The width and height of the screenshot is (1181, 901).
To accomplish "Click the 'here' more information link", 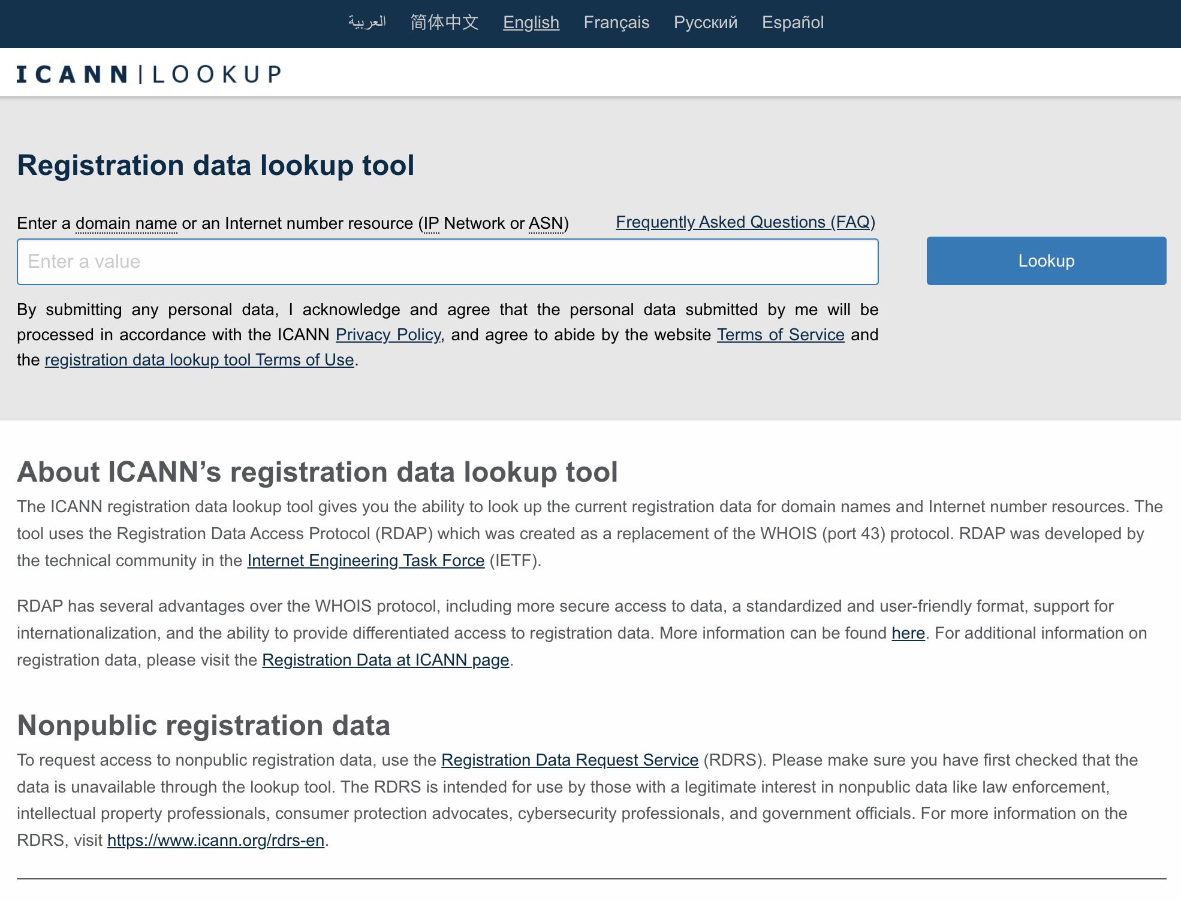I will click(x=908, y=633).
